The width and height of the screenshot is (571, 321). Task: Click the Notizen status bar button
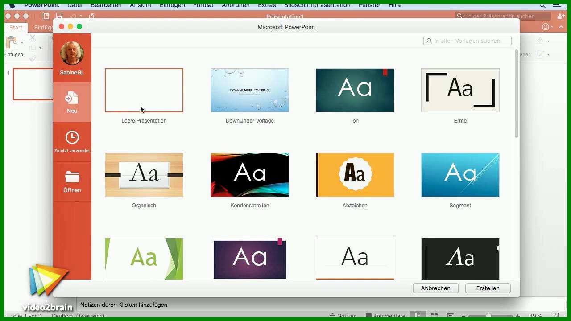(x=343, y=316)
